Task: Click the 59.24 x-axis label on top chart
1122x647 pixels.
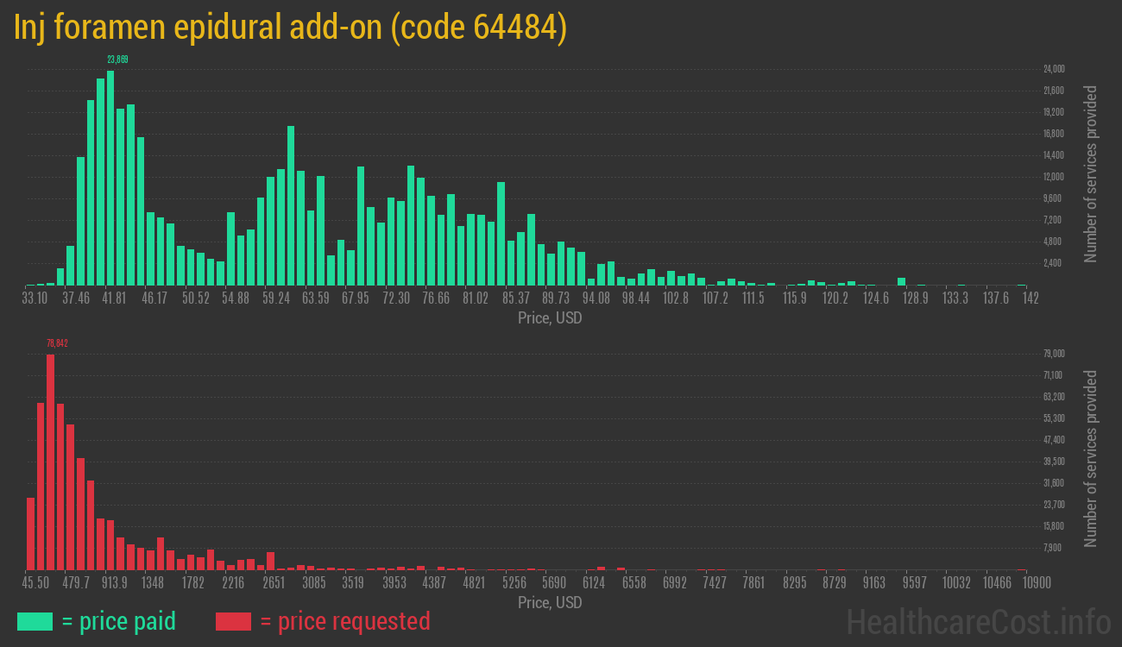Action: click(x=276, y=298)
